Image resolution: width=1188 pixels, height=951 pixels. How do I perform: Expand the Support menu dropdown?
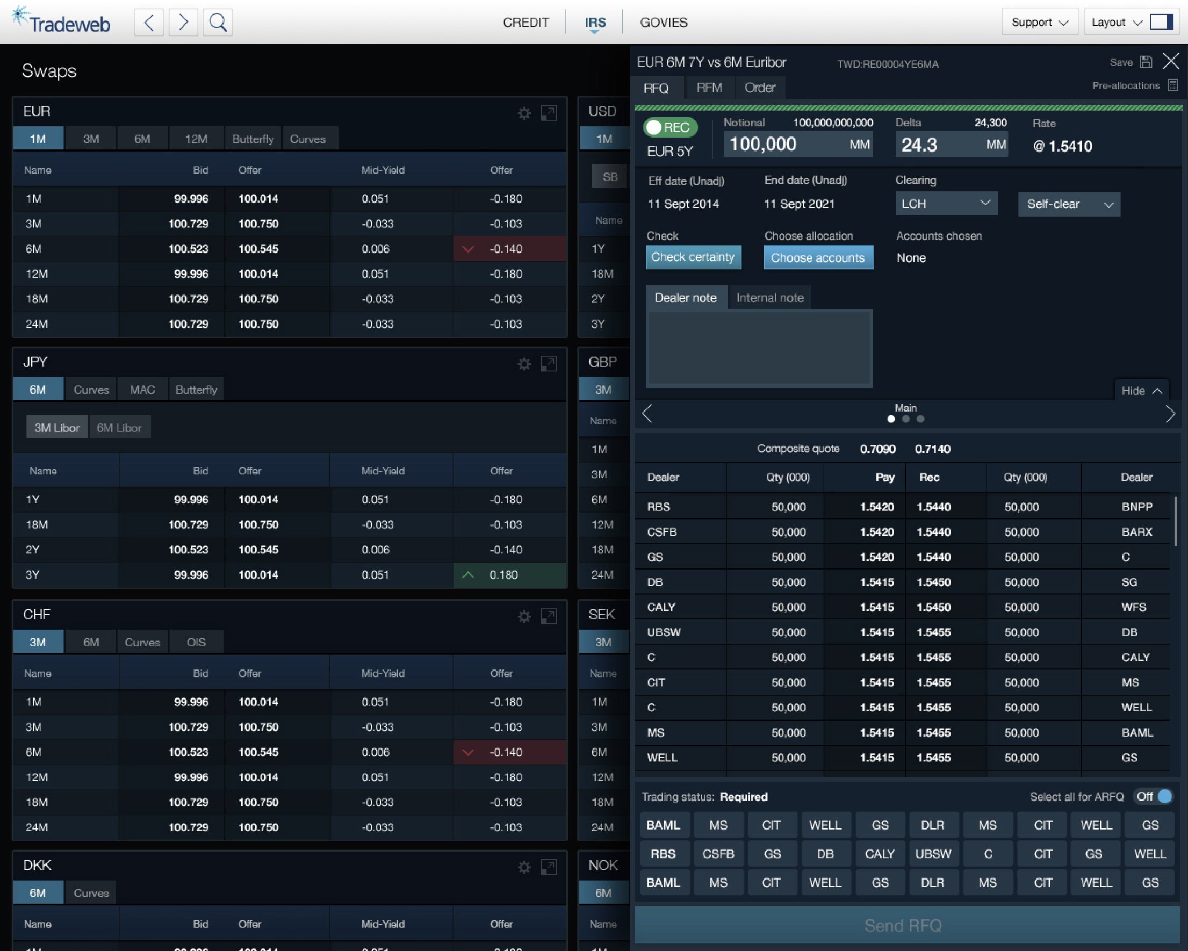tap(1039, 23)
